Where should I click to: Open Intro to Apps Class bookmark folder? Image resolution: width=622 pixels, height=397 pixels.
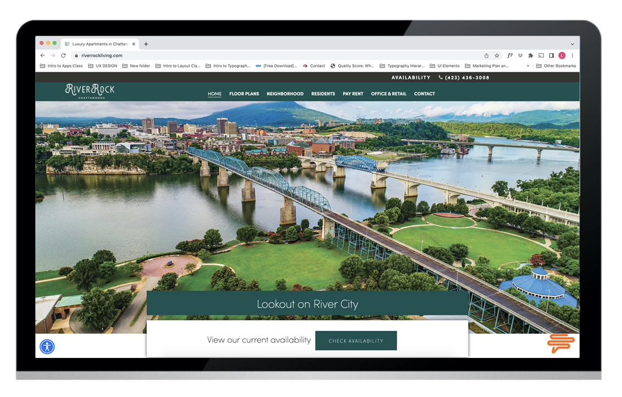click(61, 66)
